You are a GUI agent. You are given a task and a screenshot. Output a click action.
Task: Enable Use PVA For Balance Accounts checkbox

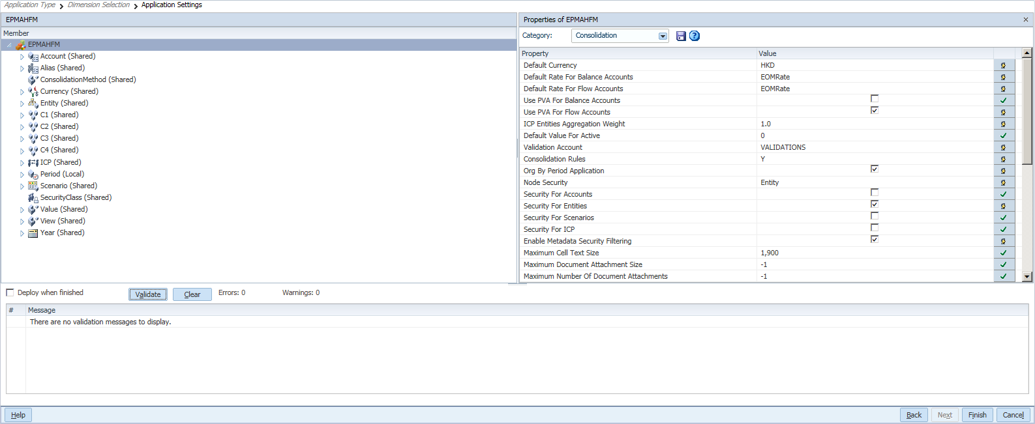pos(875,99)
